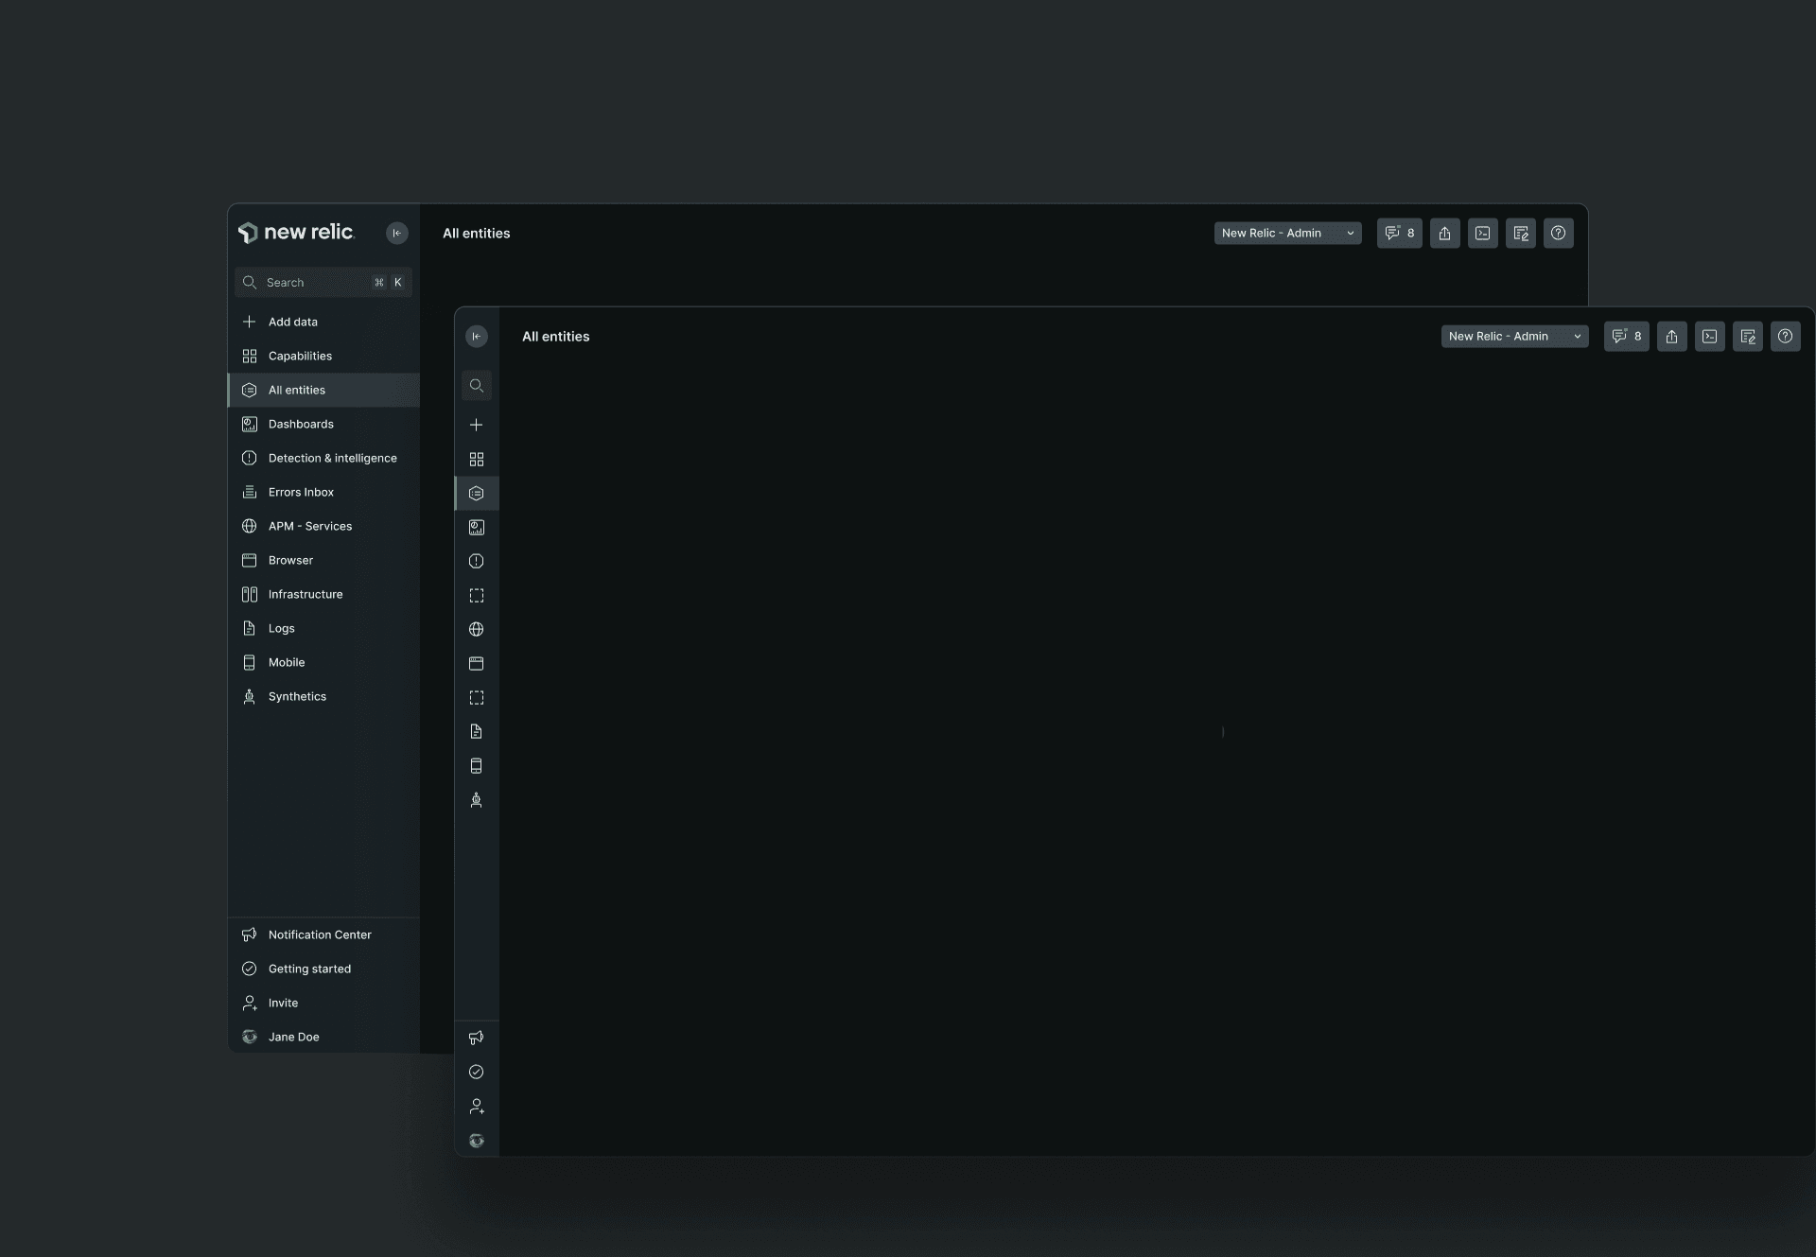Viewport: 1816px width, 1257px height.
Task: Click the share icon in the front window's header
Action: click(x=1671, y=337)
